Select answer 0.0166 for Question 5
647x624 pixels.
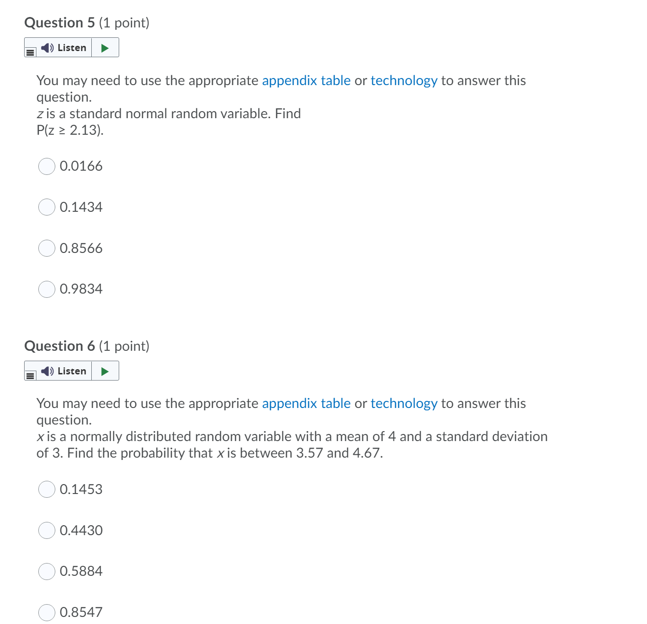(46, 166)
